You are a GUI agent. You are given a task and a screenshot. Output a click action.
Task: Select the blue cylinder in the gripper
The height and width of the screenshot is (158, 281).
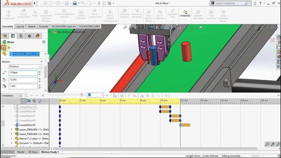[154, 56]
